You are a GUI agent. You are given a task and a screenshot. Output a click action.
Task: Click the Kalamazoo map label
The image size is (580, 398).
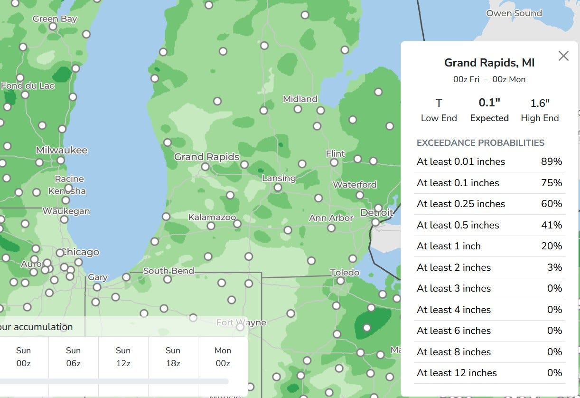(x=212, y=217)
